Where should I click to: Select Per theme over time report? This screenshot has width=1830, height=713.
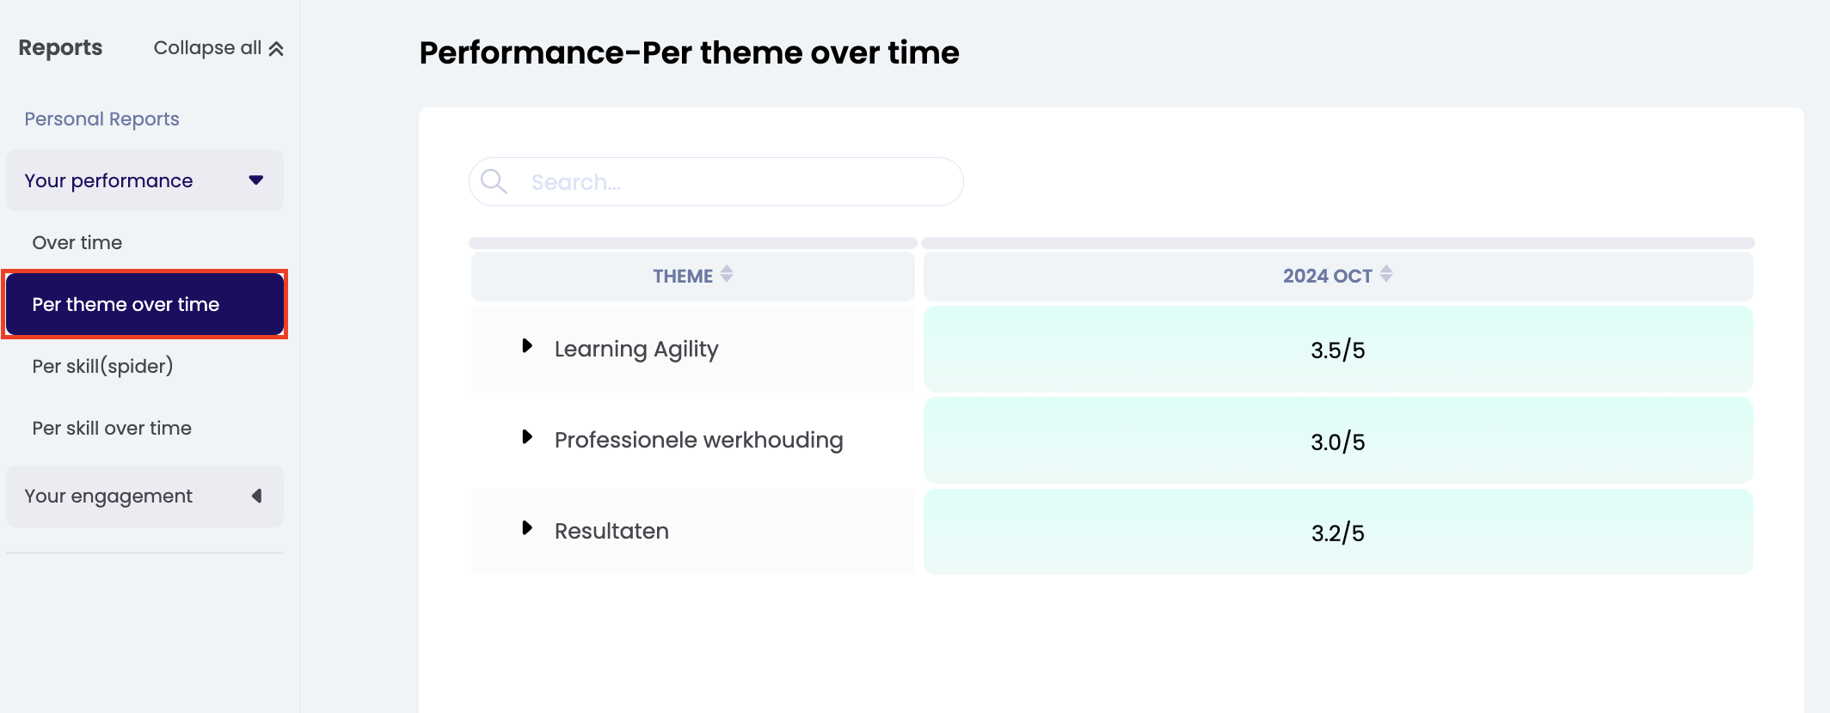coord(126,305)
